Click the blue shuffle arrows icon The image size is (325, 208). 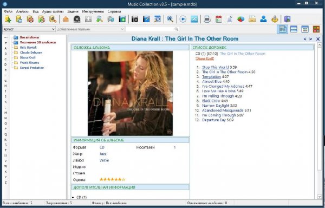click(194, 19)
